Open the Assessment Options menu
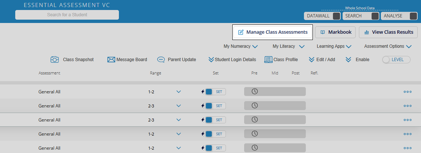This screenshot has height=153, width=421. (388, 46)
